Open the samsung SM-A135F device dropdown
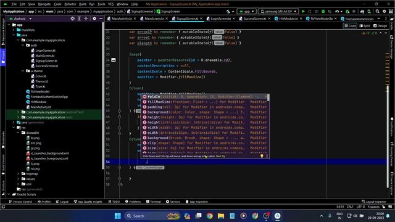Image resolution: width=395 pixels, height=222 pixels. [278, 11]
